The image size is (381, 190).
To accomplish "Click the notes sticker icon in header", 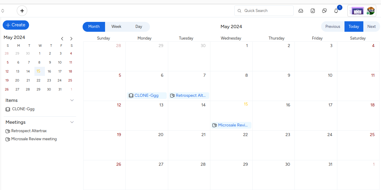I will tap(313, 11).
